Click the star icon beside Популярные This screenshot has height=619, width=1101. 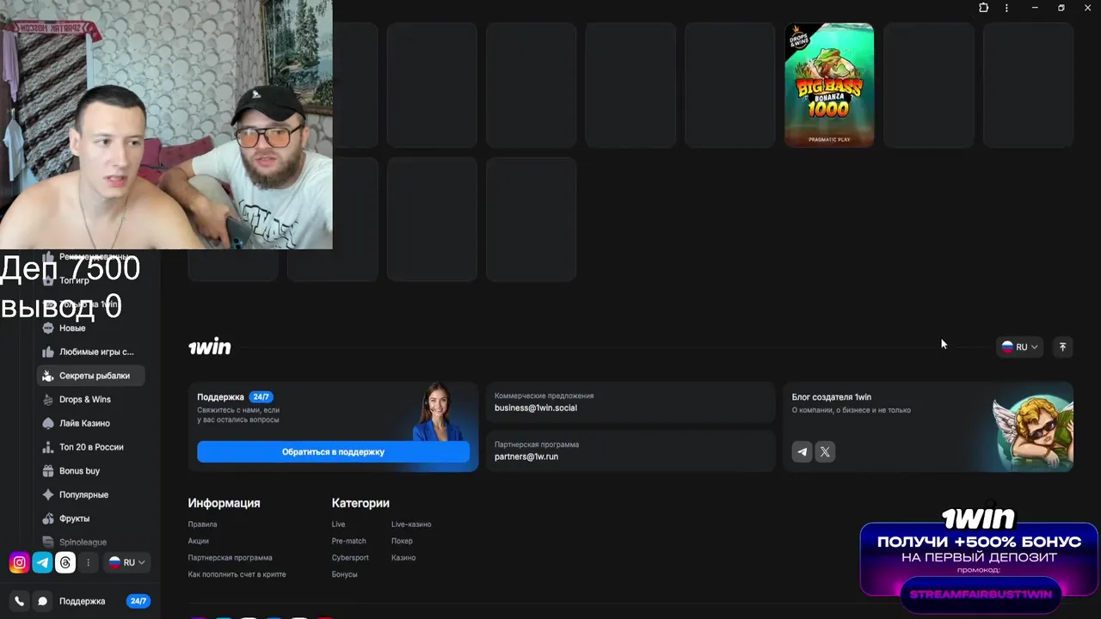[x=48, y=494]
